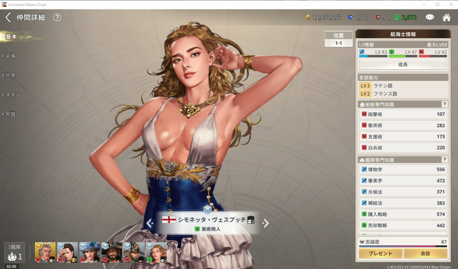Viewport: 458px width, 269px height.
Task: Click the 支援術 173 row
Action: pos(403,137)
